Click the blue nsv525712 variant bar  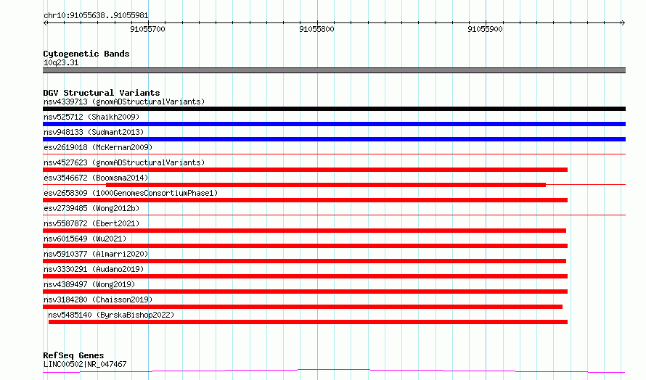[x=334, y=124]
